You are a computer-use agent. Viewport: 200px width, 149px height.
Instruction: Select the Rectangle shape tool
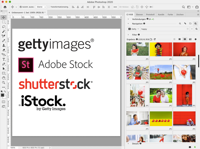click(x=3, y=73)
